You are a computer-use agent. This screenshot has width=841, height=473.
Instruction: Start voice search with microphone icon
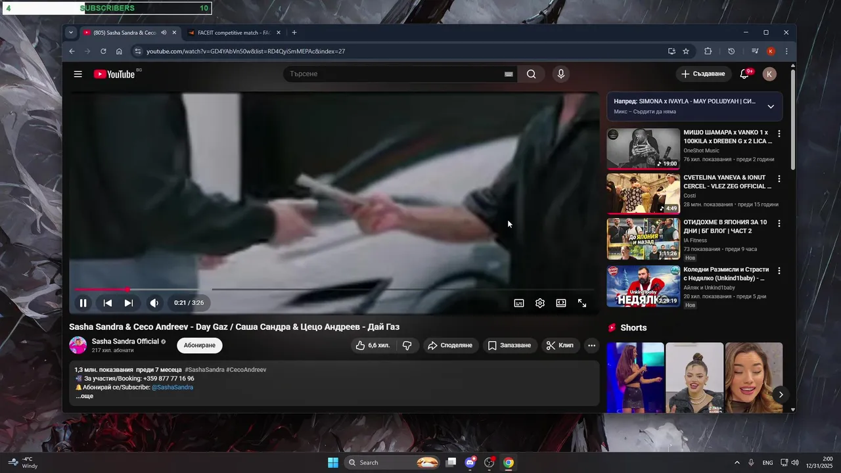(x=560, y=74)
